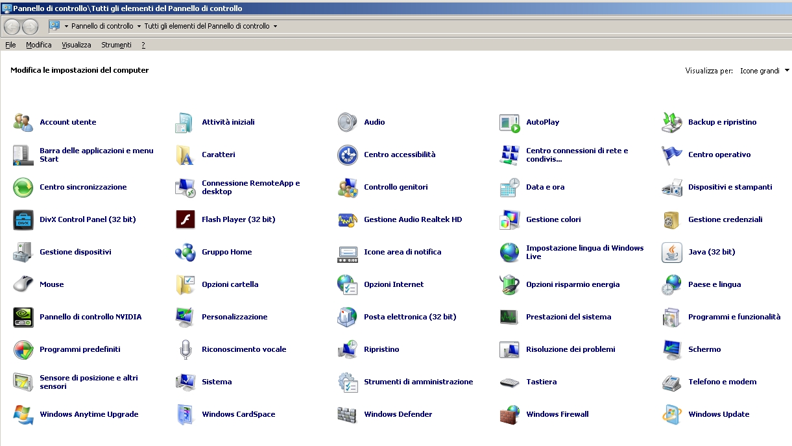792x446 pixels.
Task: Open Barra delle applicazioni e menu Start
Action: click(x=97, y=155)
